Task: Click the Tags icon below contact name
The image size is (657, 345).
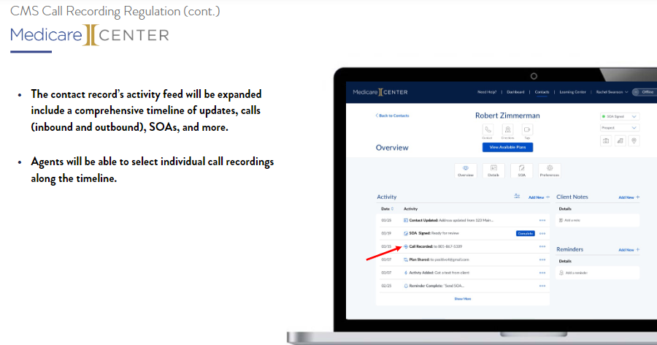Action: click(x=527, y=129)
